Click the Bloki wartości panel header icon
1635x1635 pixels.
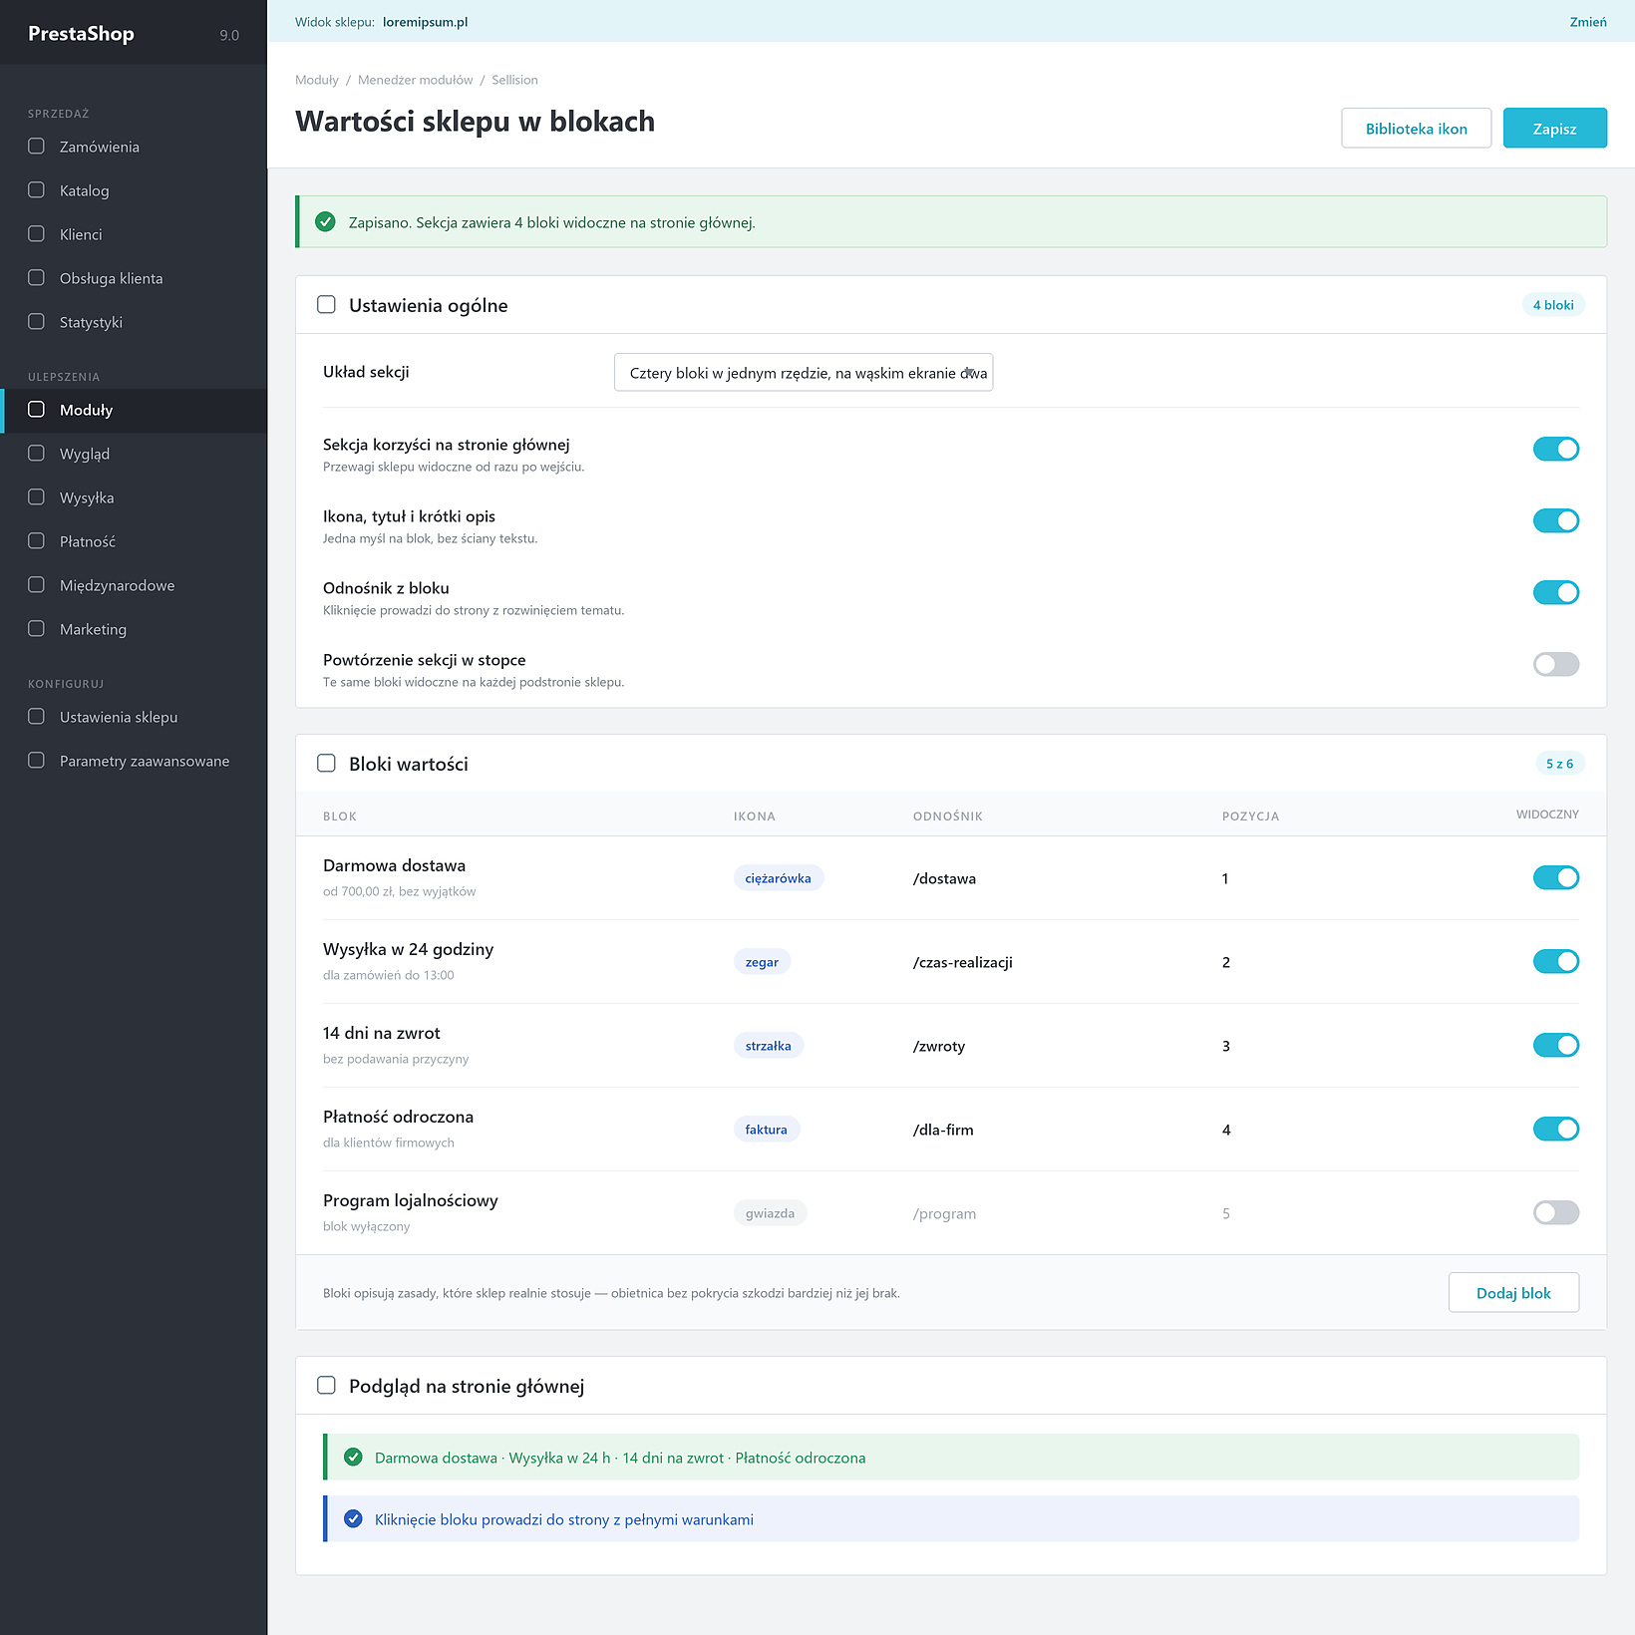coord(326,764)
